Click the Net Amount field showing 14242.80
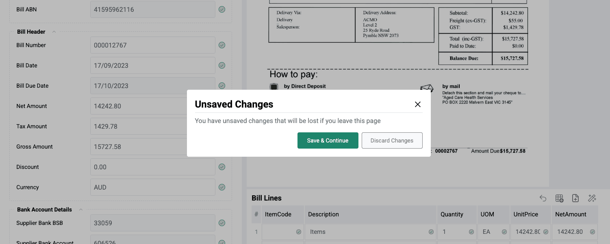This screenshot has height=244, width=610. 138,106
